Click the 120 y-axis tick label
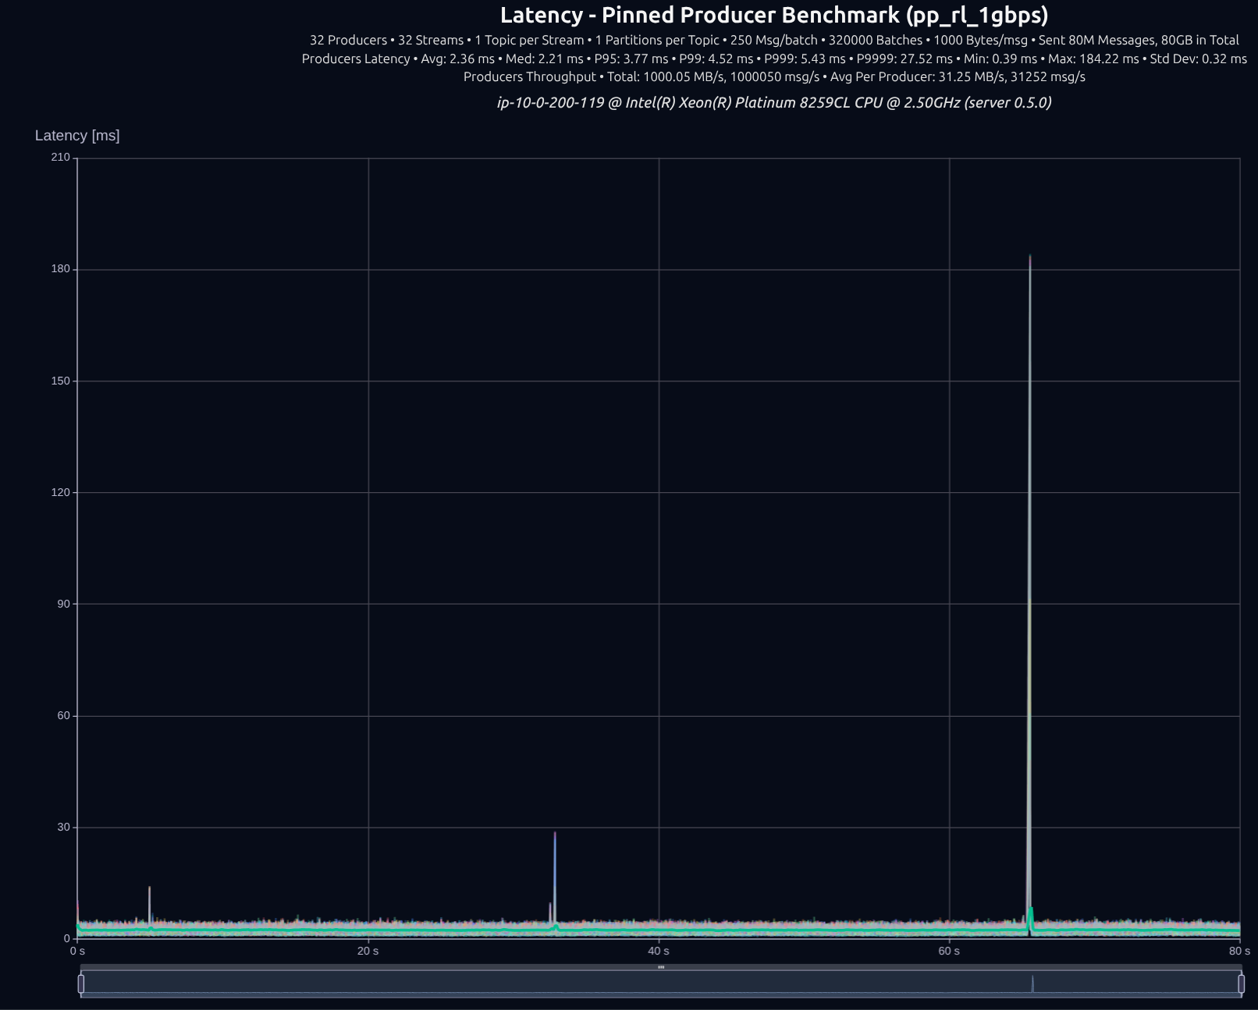This screenshot has height=1010, width=1258. tap(60, 492)
